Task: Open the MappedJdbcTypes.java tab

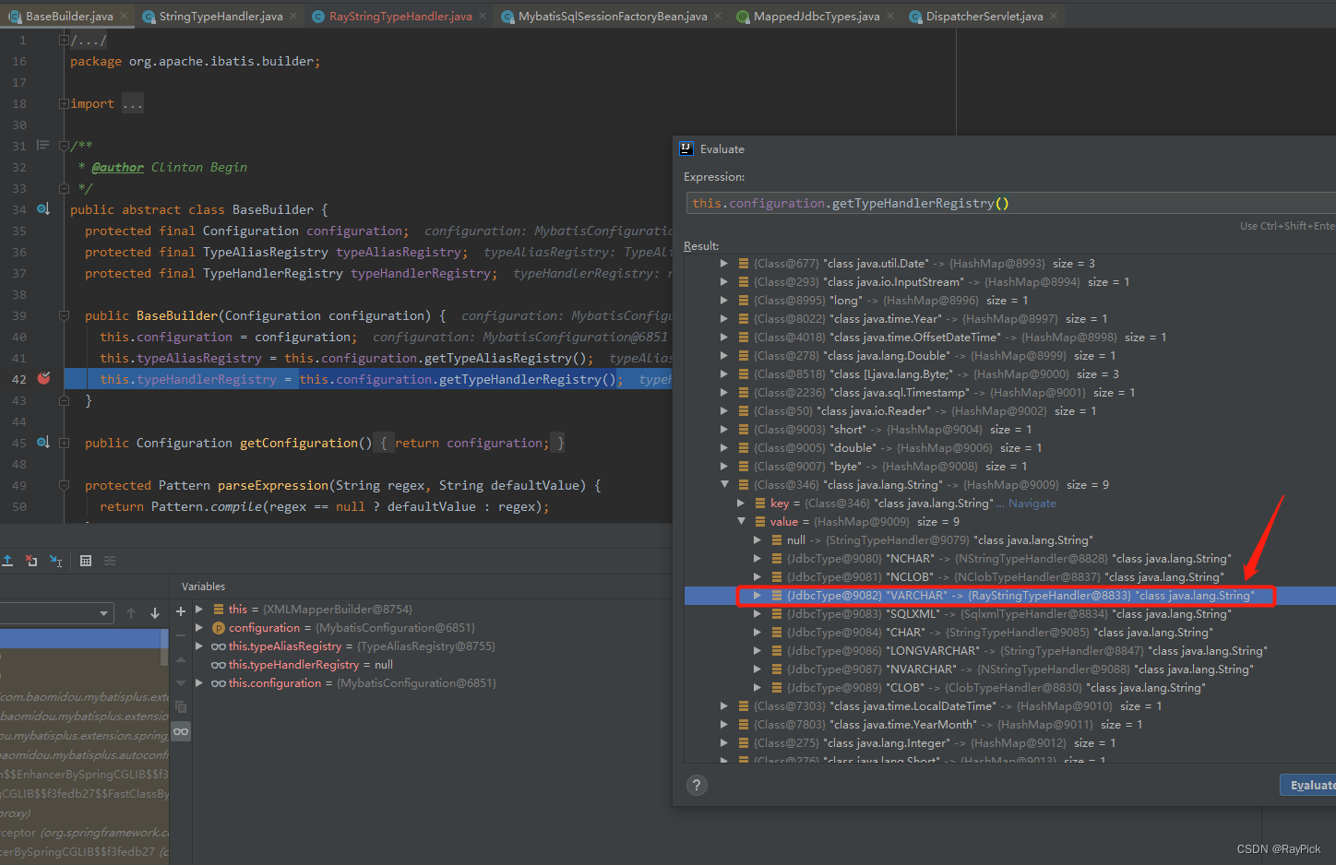Action: click(817, 16)
